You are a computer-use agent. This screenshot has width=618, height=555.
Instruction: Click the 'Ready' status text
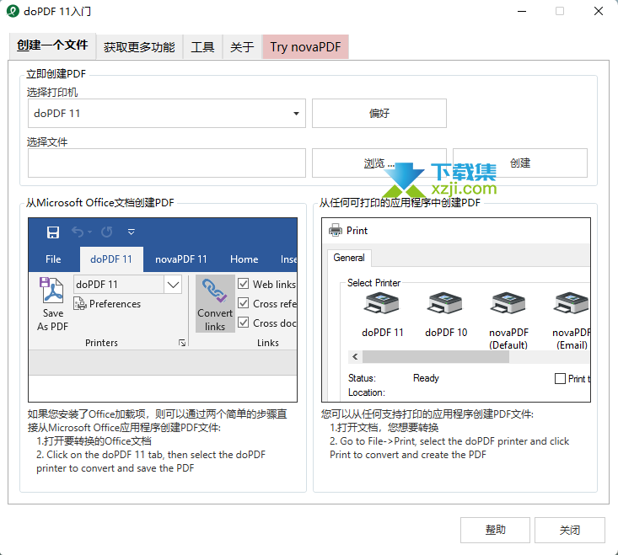[426, 378]
